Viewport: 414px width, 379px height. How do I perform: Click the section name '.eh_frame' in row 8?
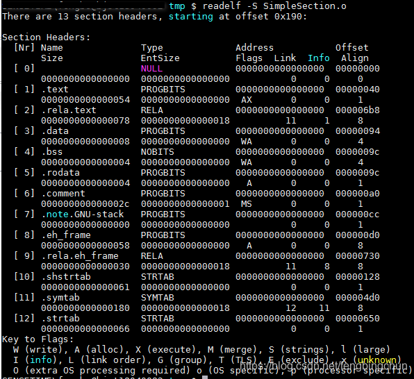coord(66,235)
